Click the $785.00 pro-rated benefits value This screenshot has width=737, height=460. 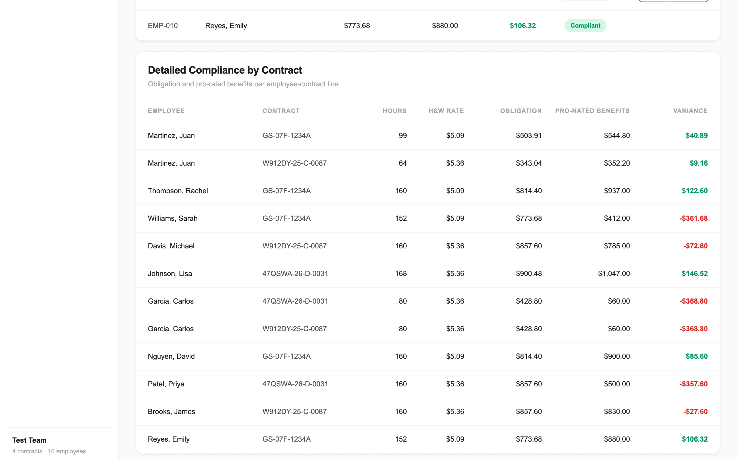[x=617, y=246]
